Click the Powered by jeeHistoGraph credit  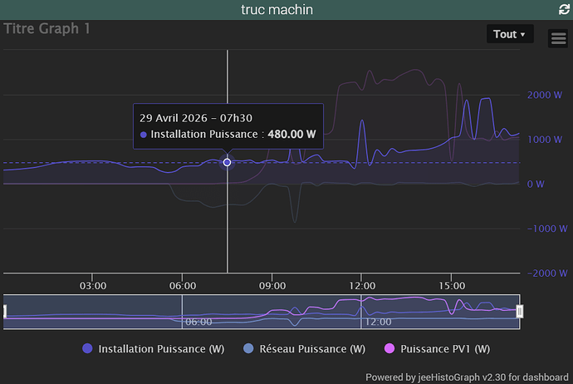[x=467, y=377]
